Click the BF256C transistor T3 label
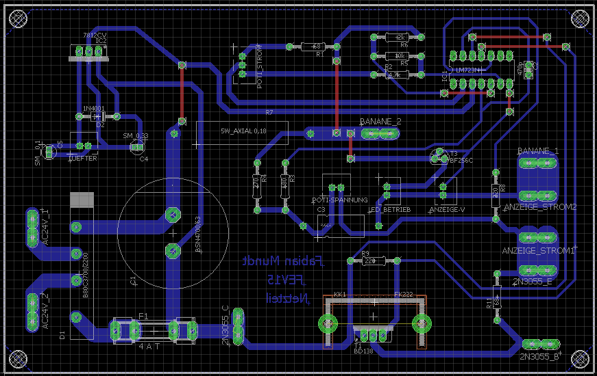597x376 pixels. [x=461, y=160]
